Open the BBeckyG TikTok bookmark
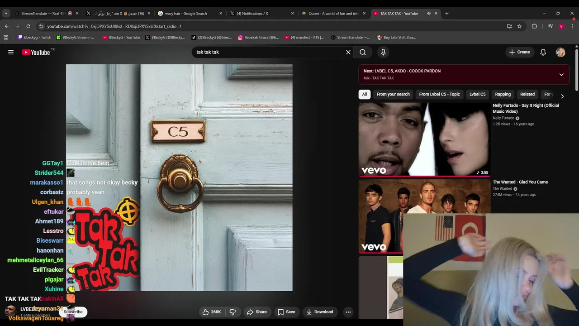This screenshot has height=326, width=579. point(212,38)
